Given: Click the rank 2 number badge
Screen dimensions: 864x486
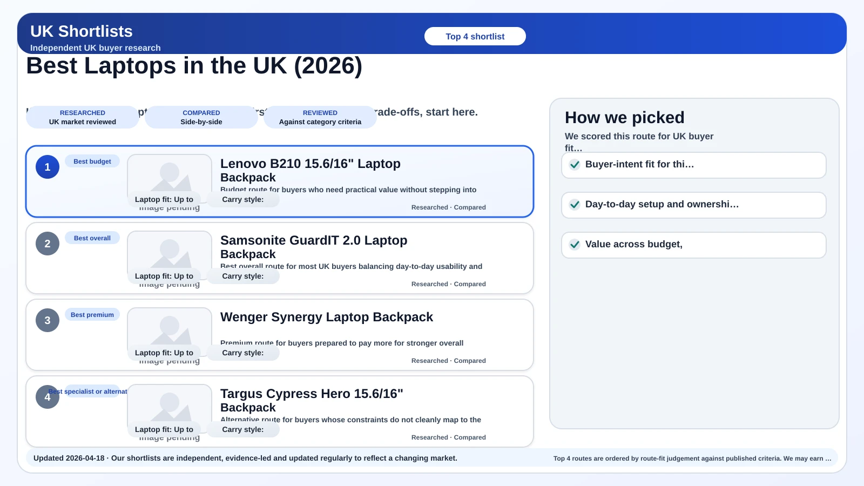Looking at the screenshot, I should (x=48, y=244).
